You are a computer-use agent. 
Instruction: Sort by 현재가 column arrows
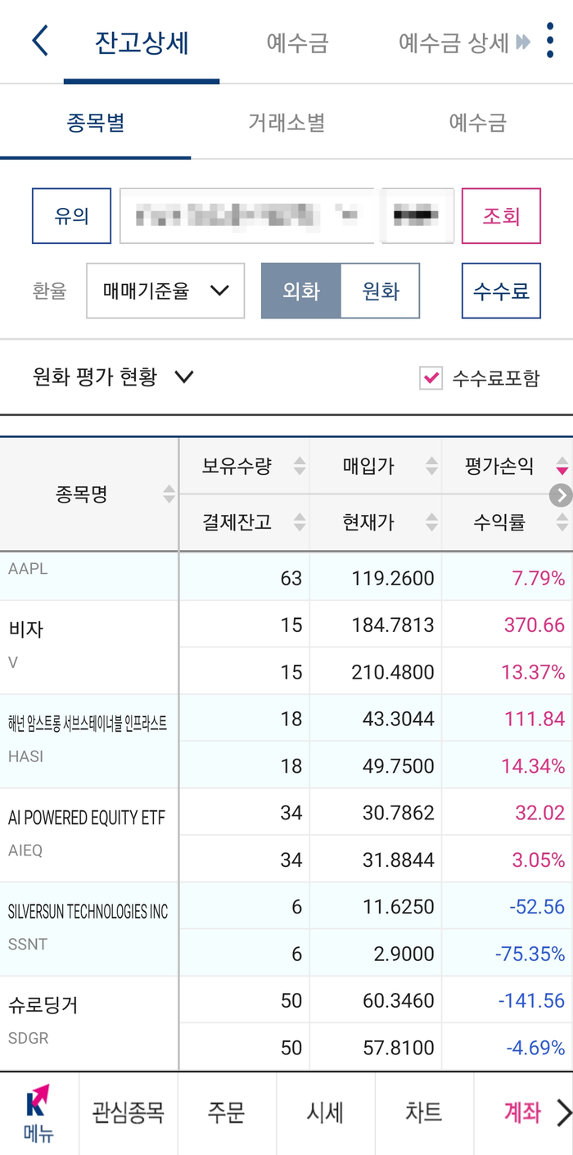pos(431,522)
